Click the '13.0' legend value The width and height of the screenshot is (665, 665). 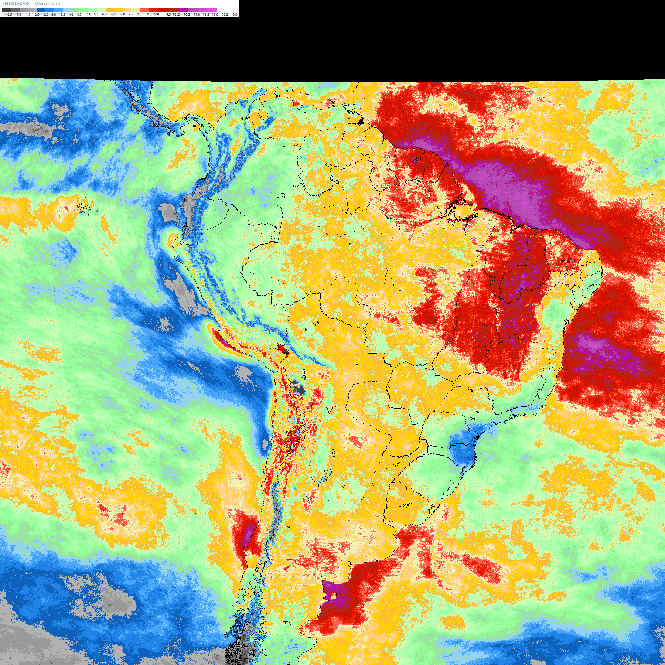tap(234, 14)
